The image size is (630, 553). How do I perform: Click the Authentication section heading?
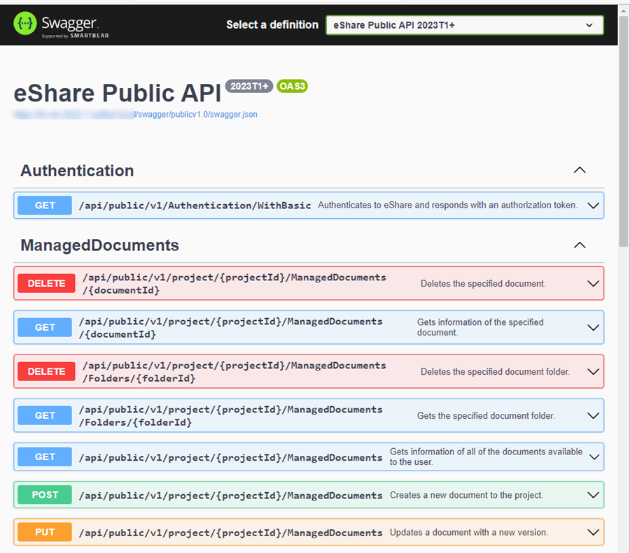point(77,171)
